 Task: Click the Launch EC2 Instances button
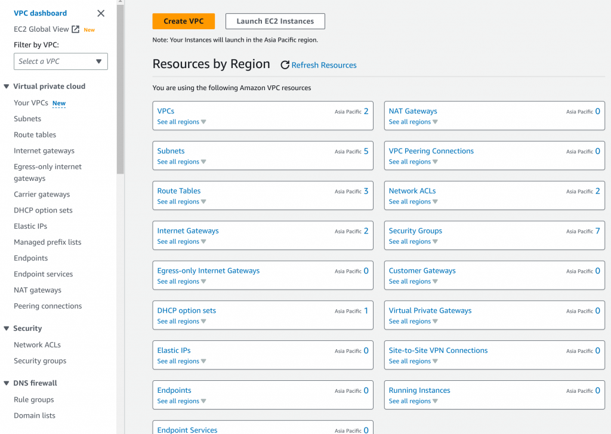click(275, 21)
